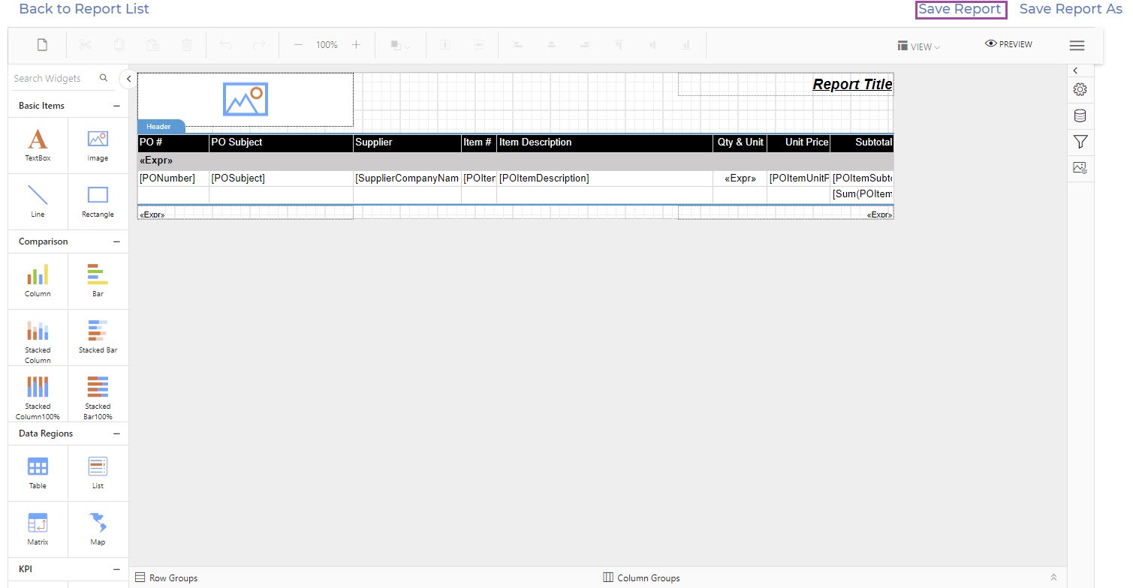Collapse the Data Regions section
The height and width of the screenshot is (588, 1133).
pyautogui.click(x=116, y=433)
